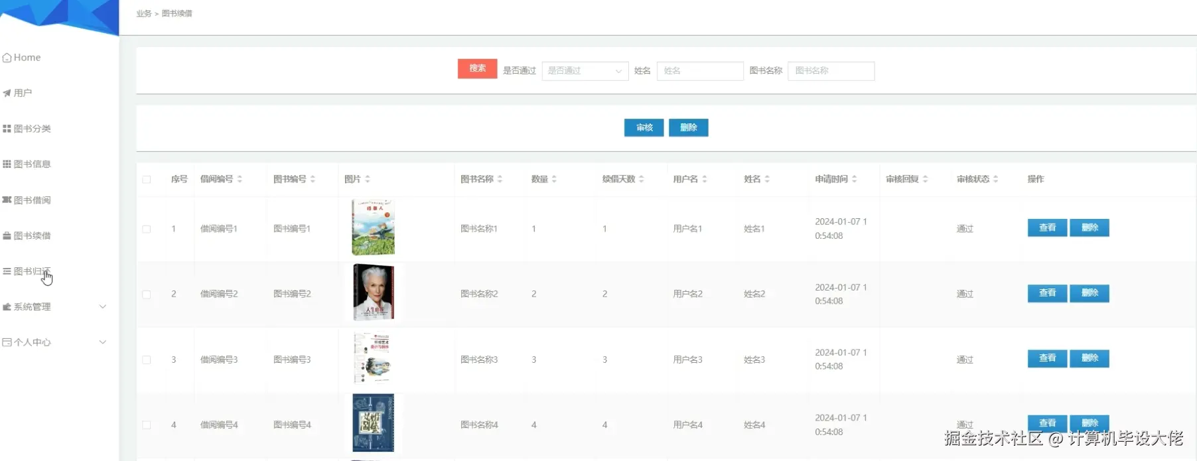Click the 图书名称1 cell
The height and width of the screenshot is (461, 1197).
479,229
